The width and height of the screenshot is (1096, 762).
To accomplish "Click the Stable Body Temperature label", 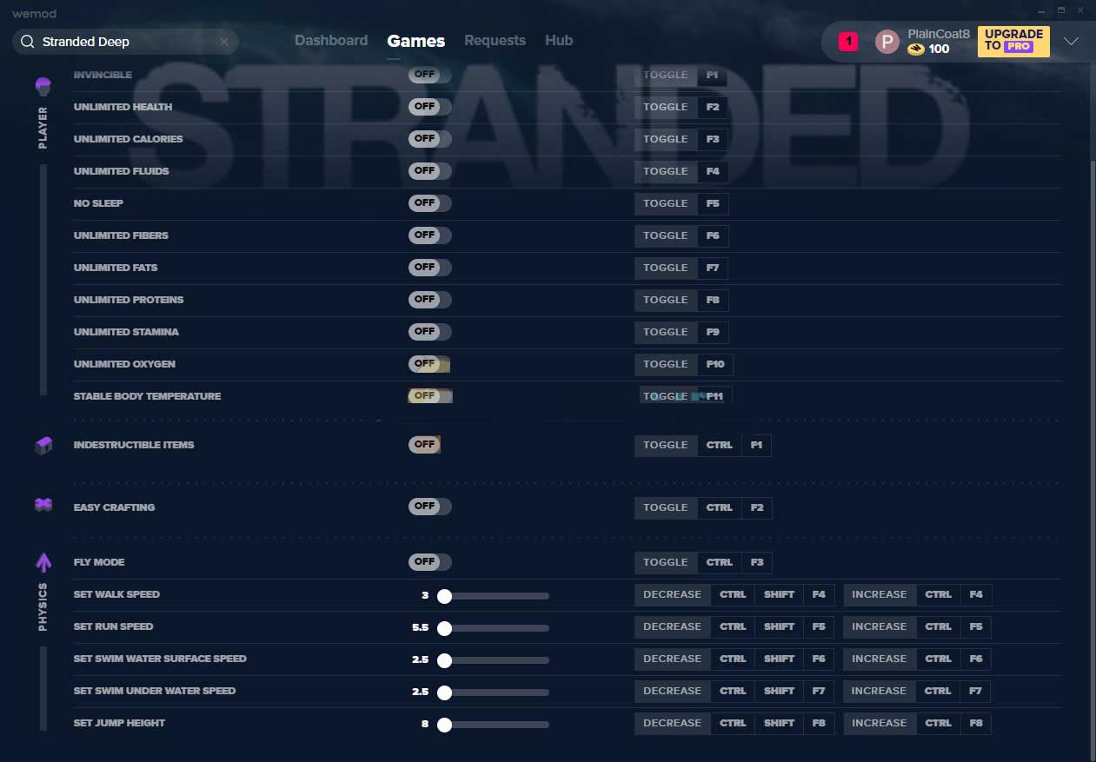I will tap(147, 396).
